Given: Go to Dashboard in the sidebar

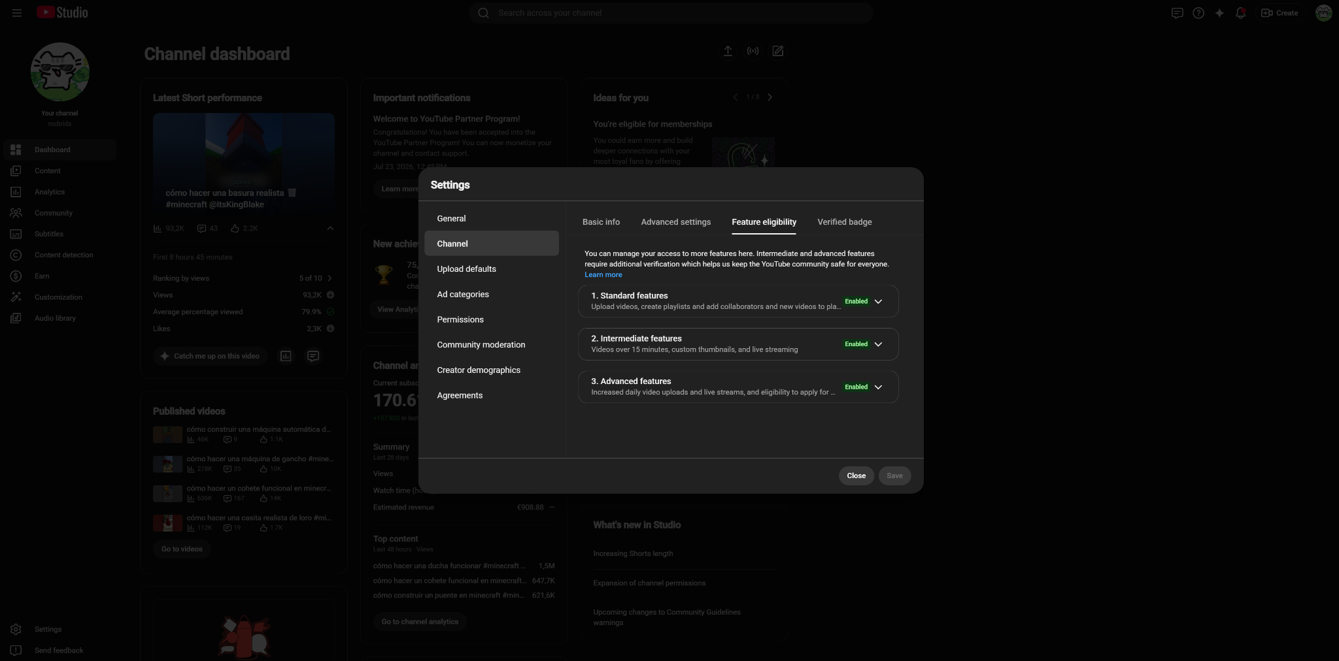Looking at the screenshot, I should (59, 150).
